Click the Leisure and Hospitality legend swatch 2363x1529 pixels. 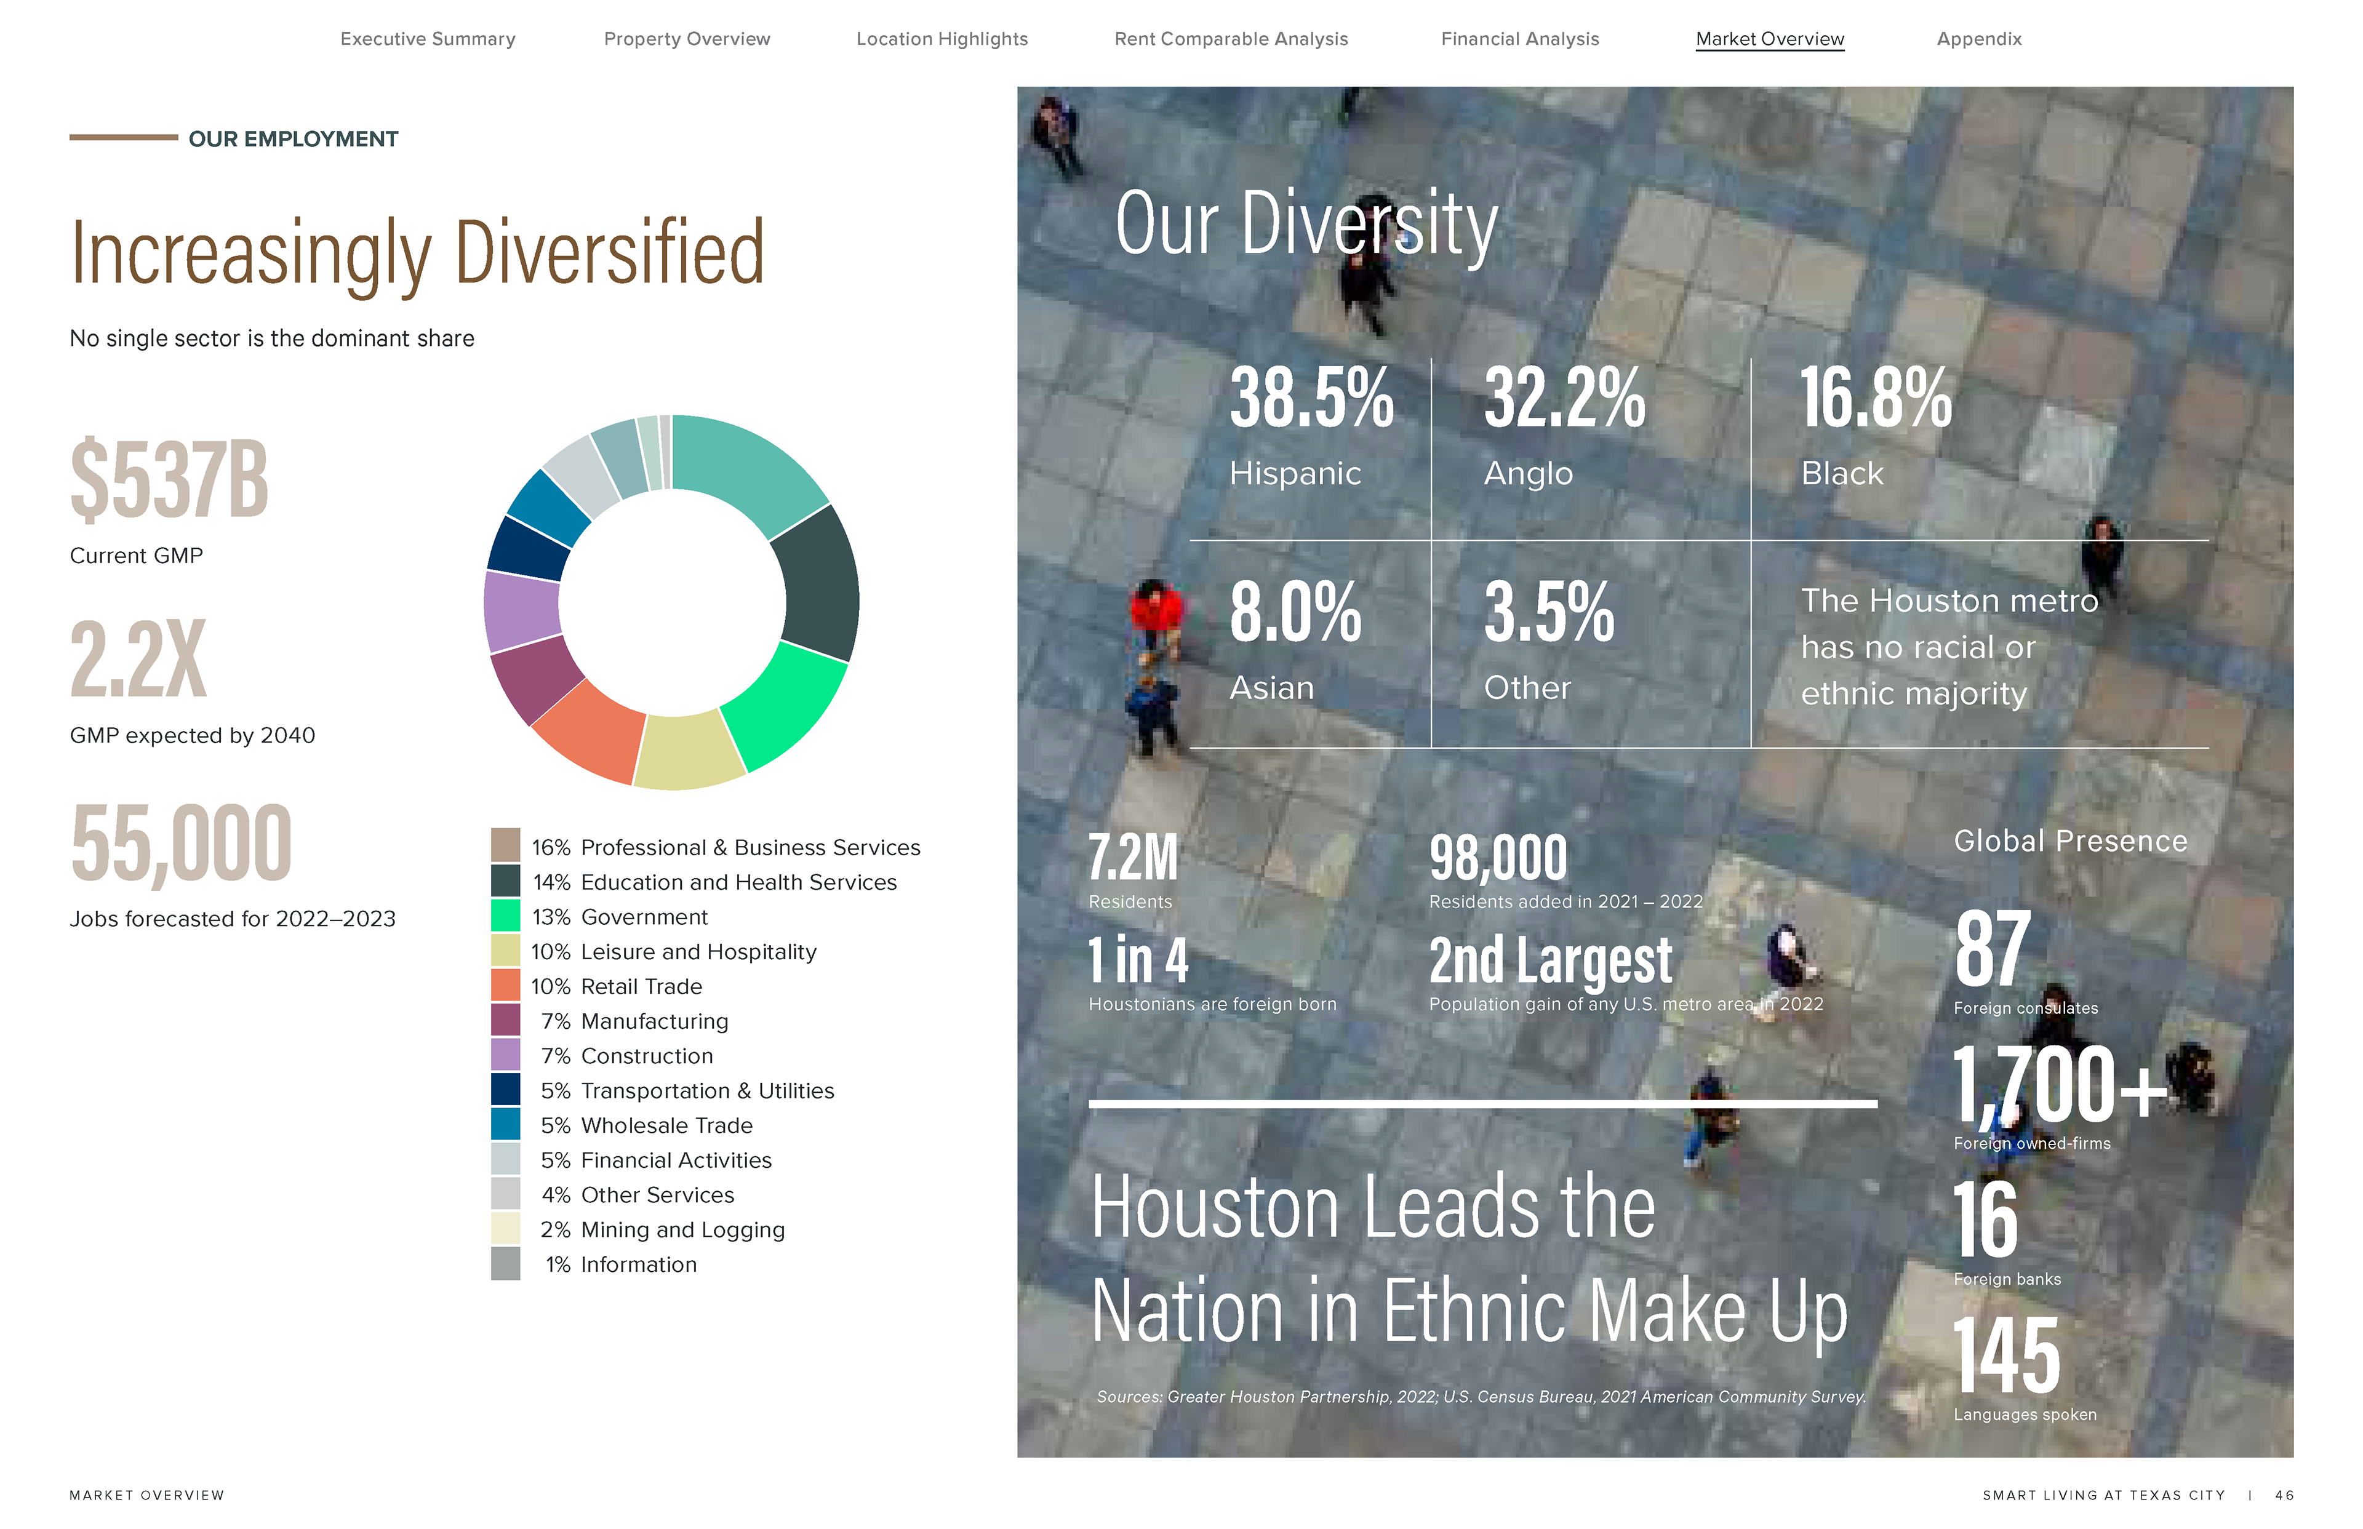(505, 950)
